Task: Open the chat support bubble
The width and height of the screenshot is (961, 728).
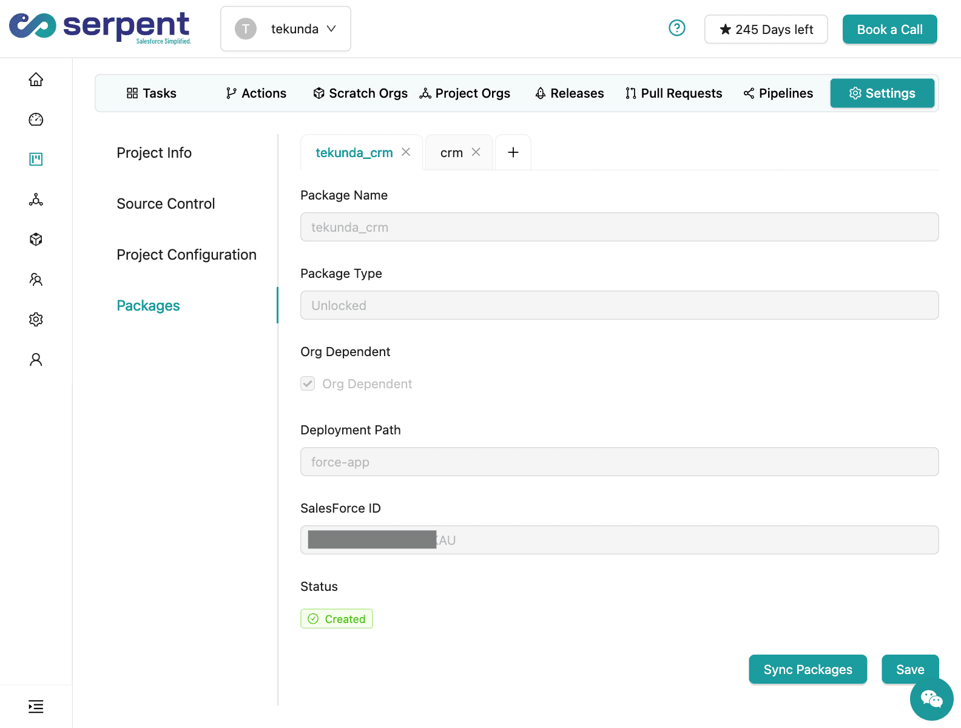Action: pyautogui.click(x=931, y=699)
